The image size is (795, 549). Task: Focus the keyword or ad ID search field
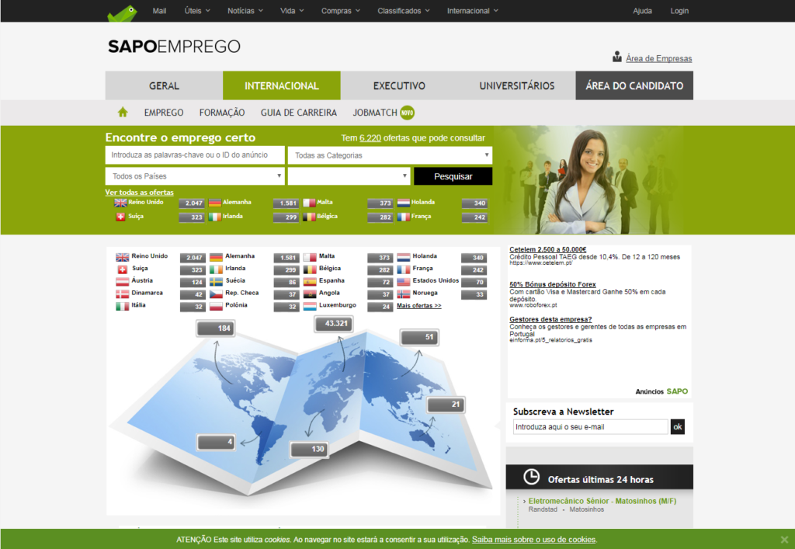[195, 155]
